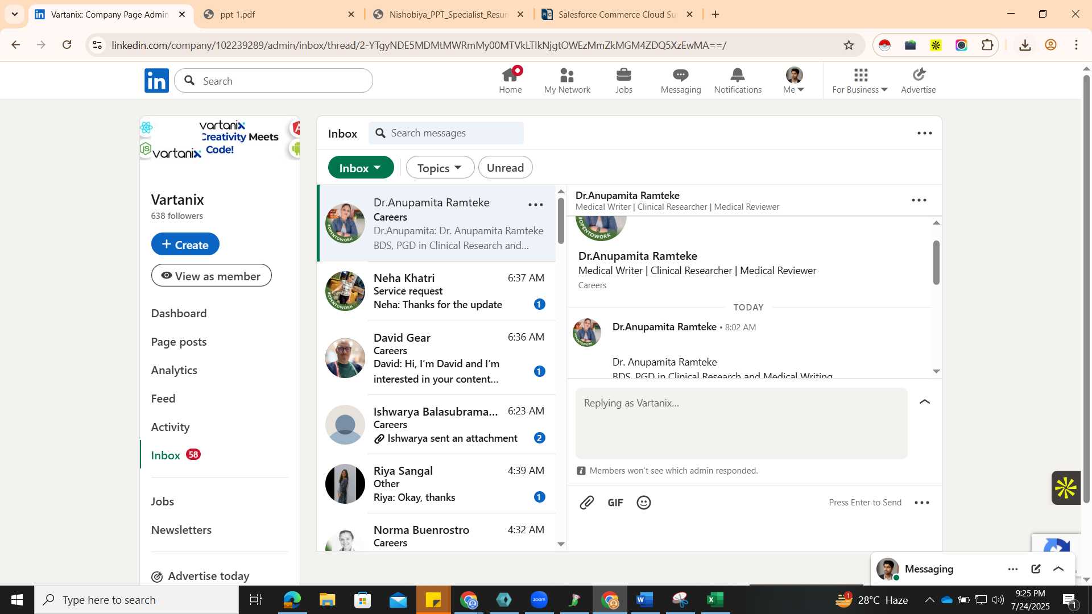Bookmark this page with star icon
Image resolution: width=1092 pixels, height=614 pixels.
click(849, 45)
